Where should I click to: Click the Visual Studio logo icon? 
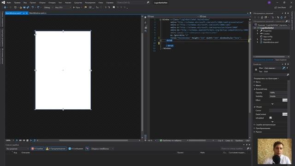pos(3,3)
